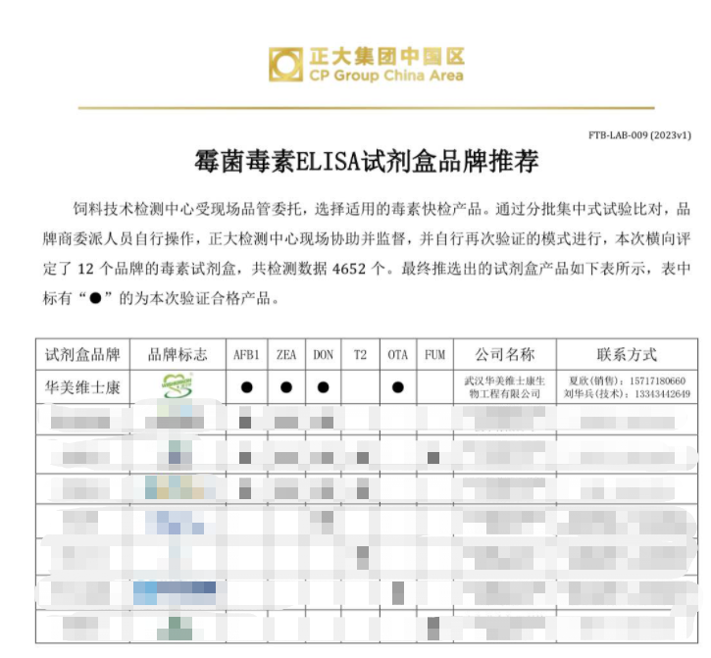
Task: Click the 联系方式 column header
Action: tap(627, 354)
